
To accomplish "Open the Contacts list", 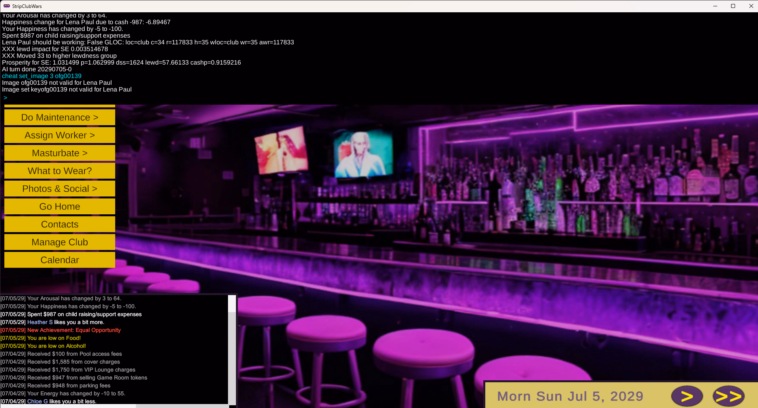I will click(x=60, y=224).
